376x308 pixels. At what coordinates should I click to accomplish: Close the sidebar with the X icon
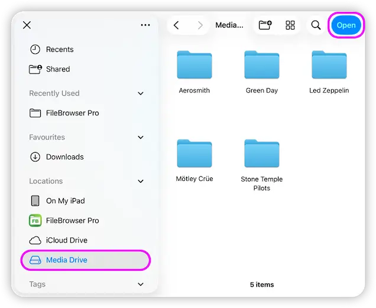27,25
